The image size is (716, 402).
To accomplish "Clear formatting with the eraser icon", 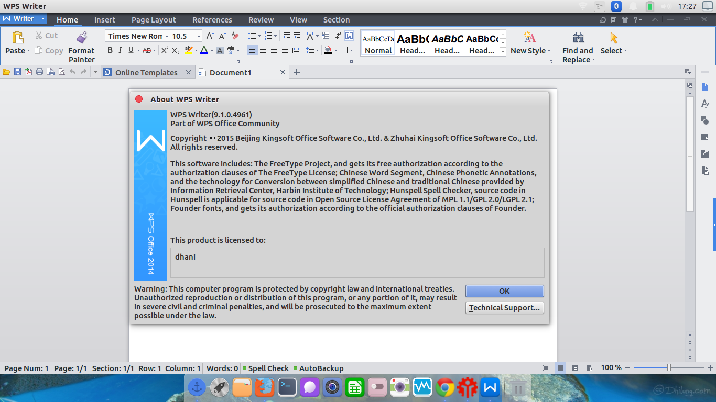I will [x=235, y=36].
